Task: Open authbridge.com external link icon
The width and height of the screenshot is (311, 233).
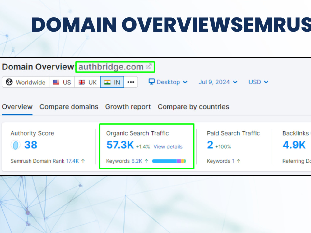Action: click(x=149, y=66)
